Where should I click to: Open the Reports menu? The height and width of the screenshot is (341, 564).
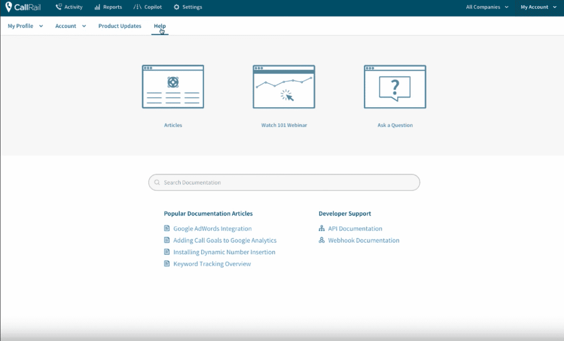click(108, 7)
